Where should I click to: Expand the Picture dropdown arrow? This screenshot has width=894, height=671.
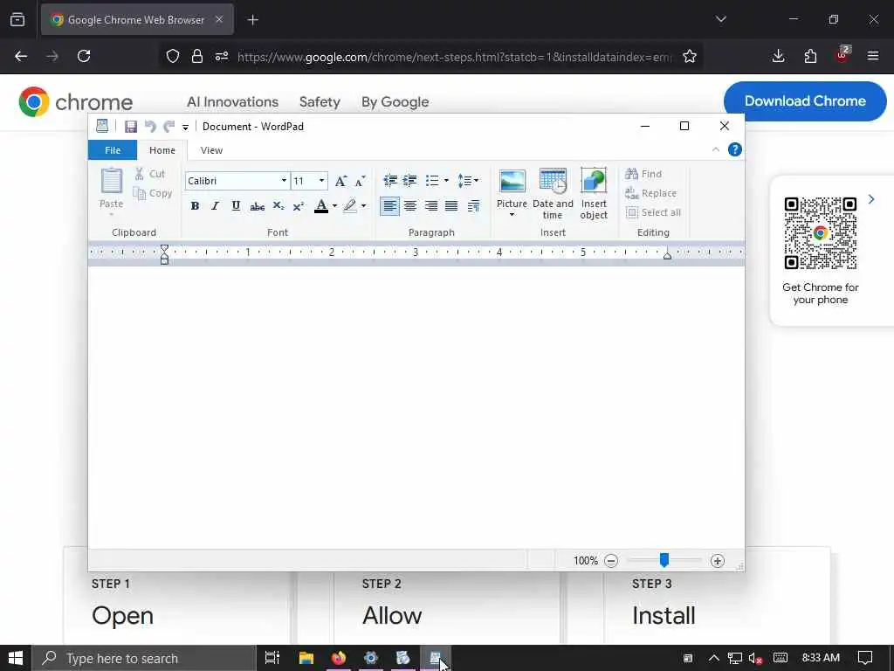tap(512, 215)
